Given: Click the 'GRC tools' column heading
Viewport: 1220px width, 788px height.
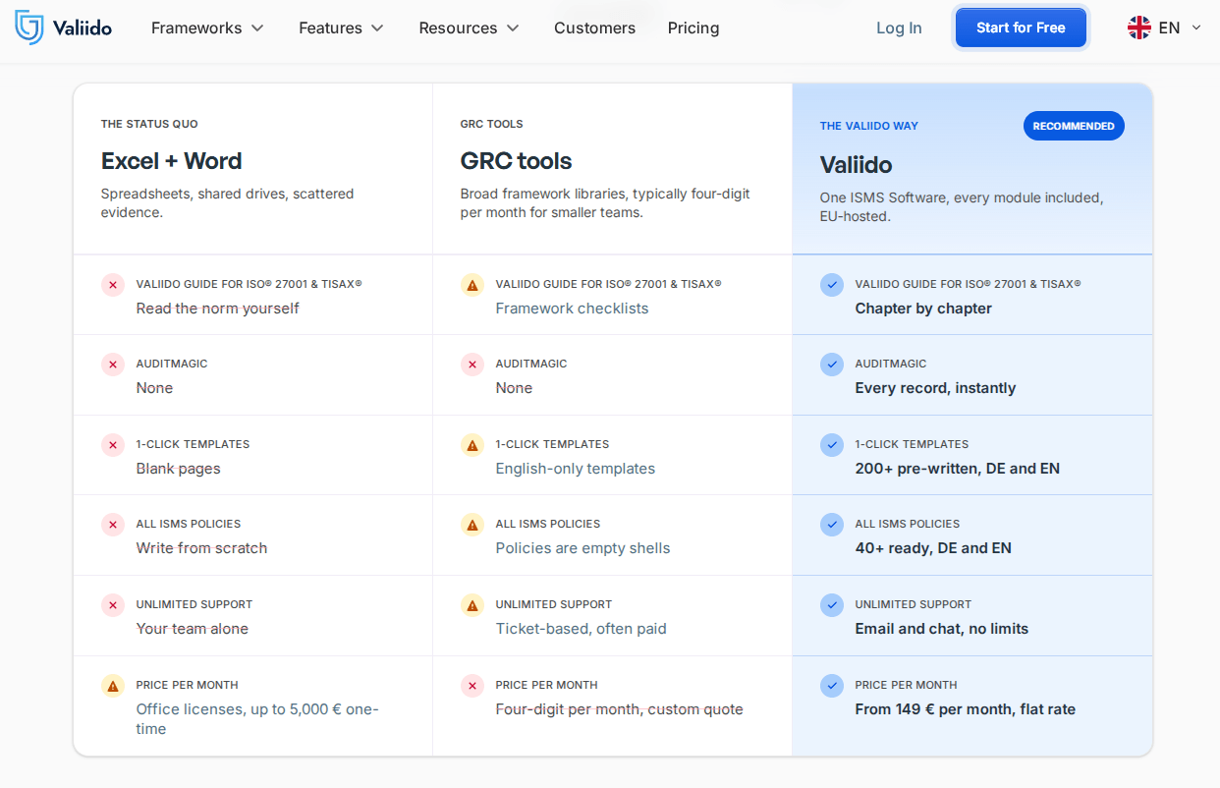Looking at the screenshot, I should tap(516, 161).
